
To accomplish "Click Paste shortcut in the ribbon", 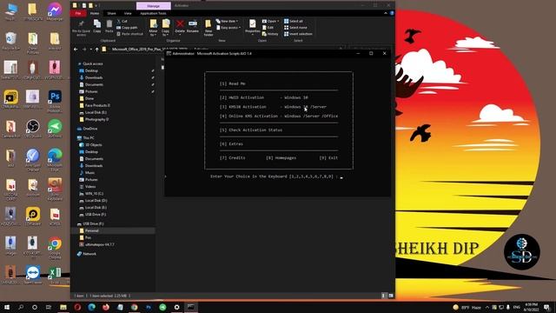I will point(129,34).
